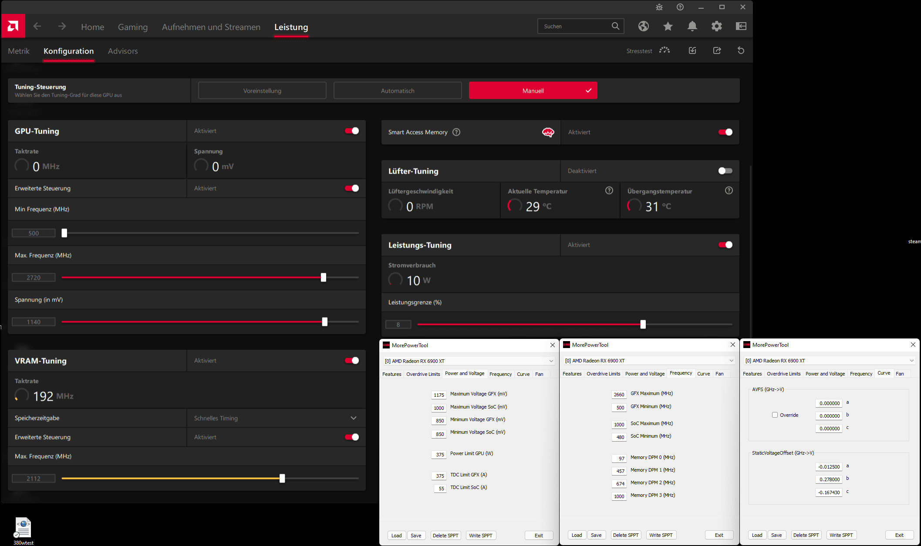921x546 pixels.
Task: Open GPU selector in Frequency MorePowerTool window
Action: pyautogui.click(x=649, y=361)
